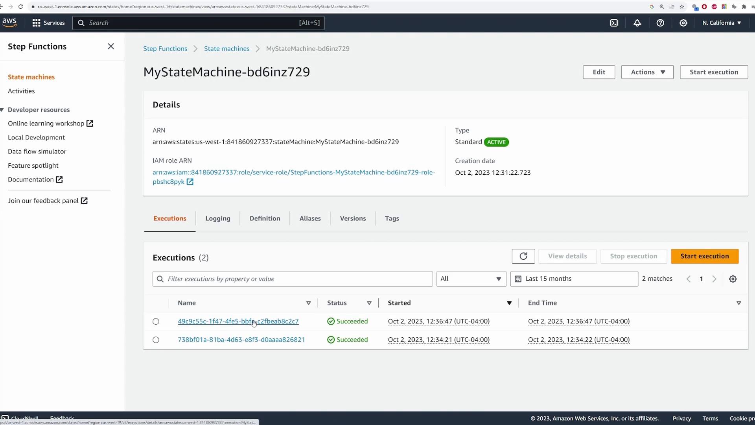Reload the browser page

20,7
